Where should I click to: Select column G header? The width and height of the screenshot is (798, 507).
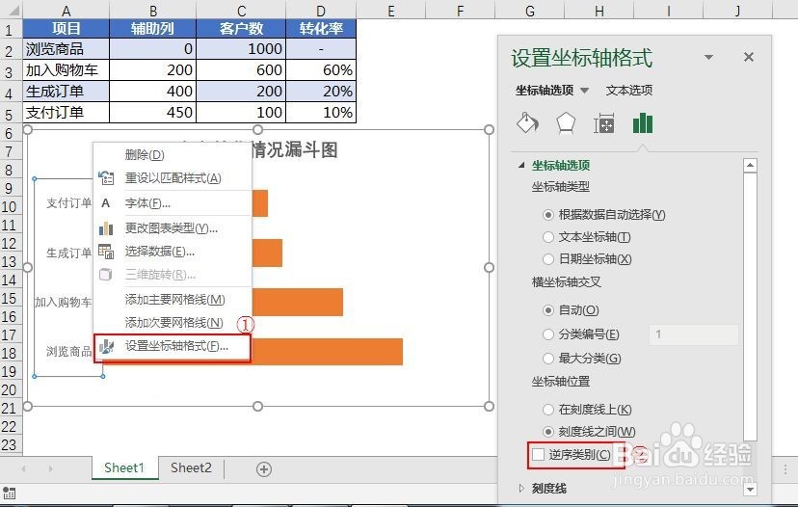click(x=530, y=11)
